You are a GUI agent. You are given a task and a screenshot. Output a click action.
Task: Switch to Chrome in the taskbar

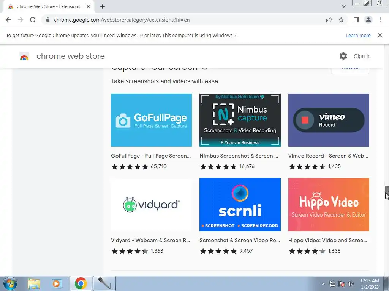[x=81, y=283]
